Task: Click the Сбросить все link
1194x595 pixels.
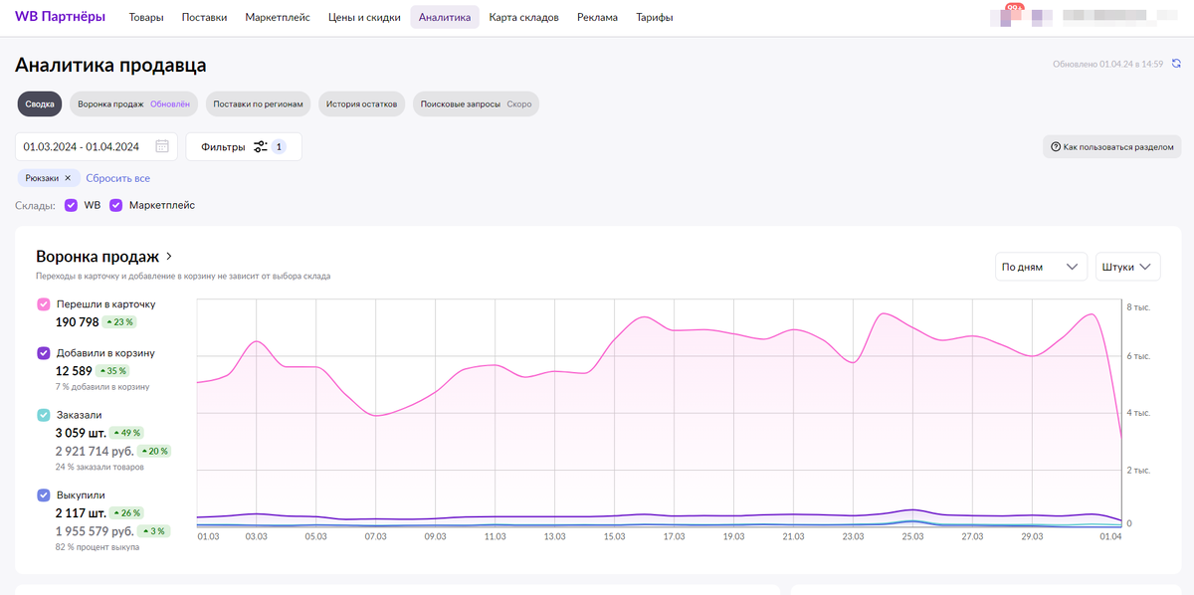Action: [118, 178]
